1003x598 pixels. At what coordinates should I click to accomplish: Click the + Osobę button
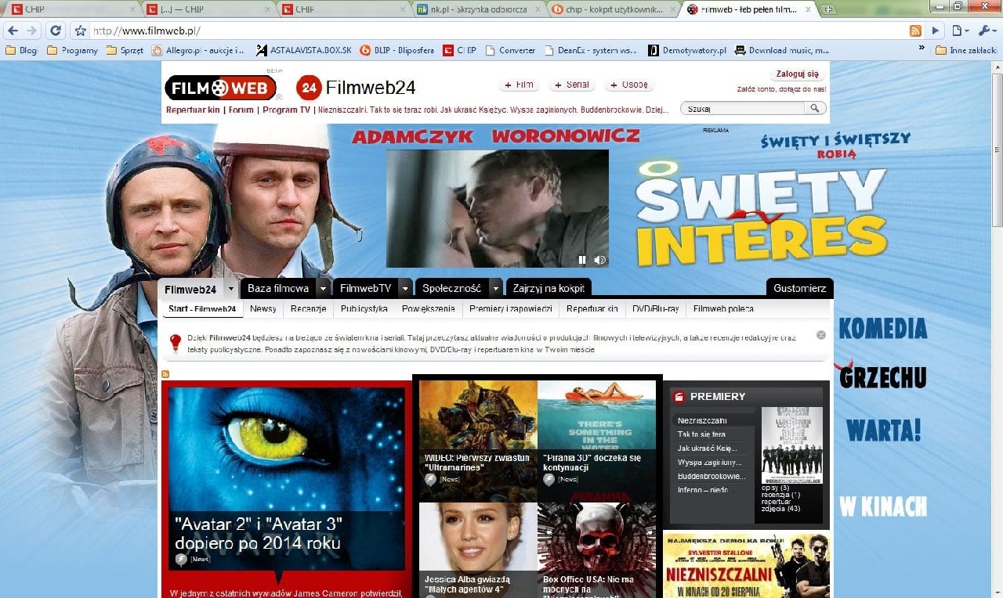tap(630, 85)
